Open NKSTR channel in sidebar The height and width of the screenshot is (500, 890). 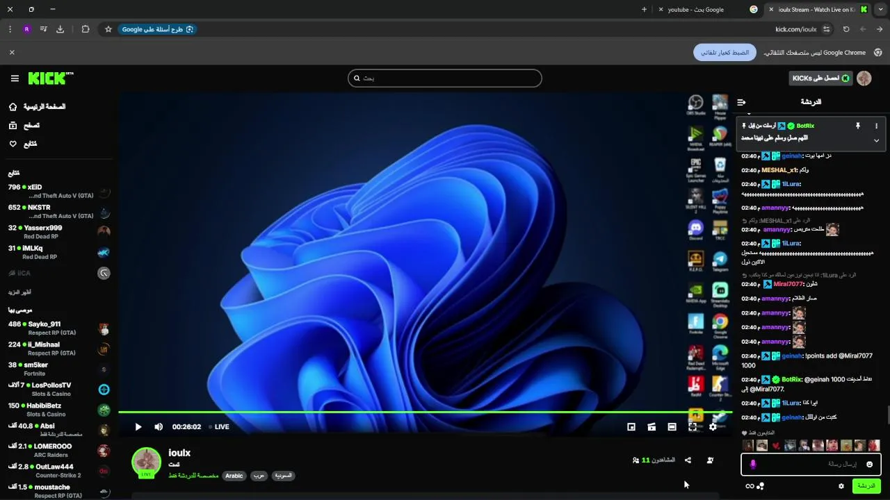(x=59, y=212)
